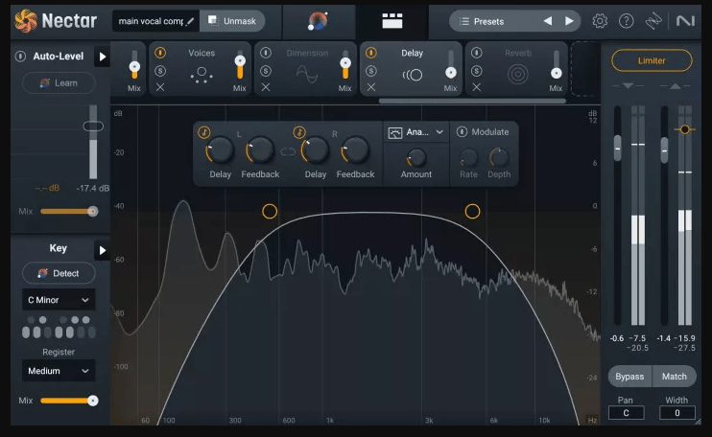Remove the Voices module with X

coord(160,87)
